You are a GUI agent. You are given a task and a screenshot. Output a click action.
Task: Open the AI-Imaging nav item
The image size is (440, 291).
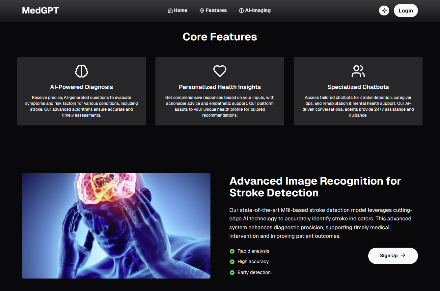tap(255, 11)
